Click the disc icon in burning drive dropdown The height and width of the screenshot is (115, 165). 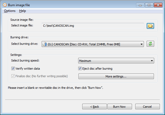pos(45,44)
